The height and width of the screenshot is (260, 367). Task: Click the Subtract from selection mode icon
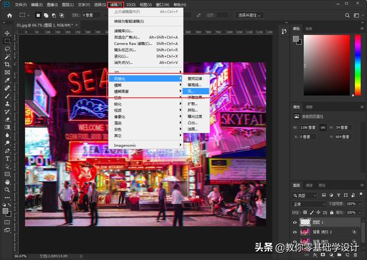54,15
